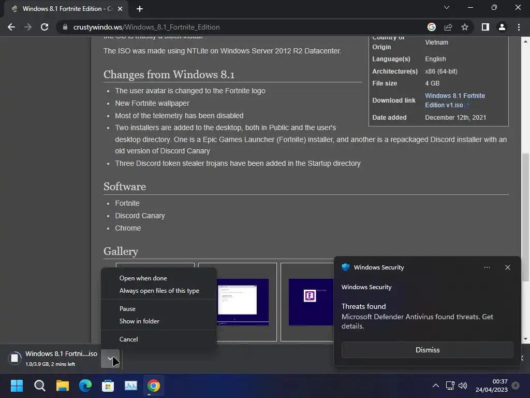
Task: Stop the download using progress icon
Action: click(14, 358)
